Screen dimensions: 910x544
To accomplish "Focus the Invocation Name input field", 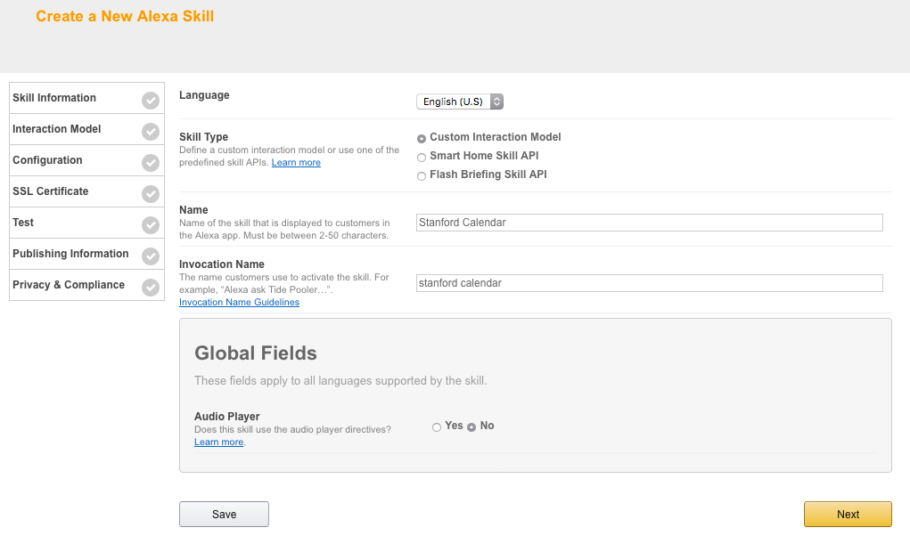I will tap(649, 283).
